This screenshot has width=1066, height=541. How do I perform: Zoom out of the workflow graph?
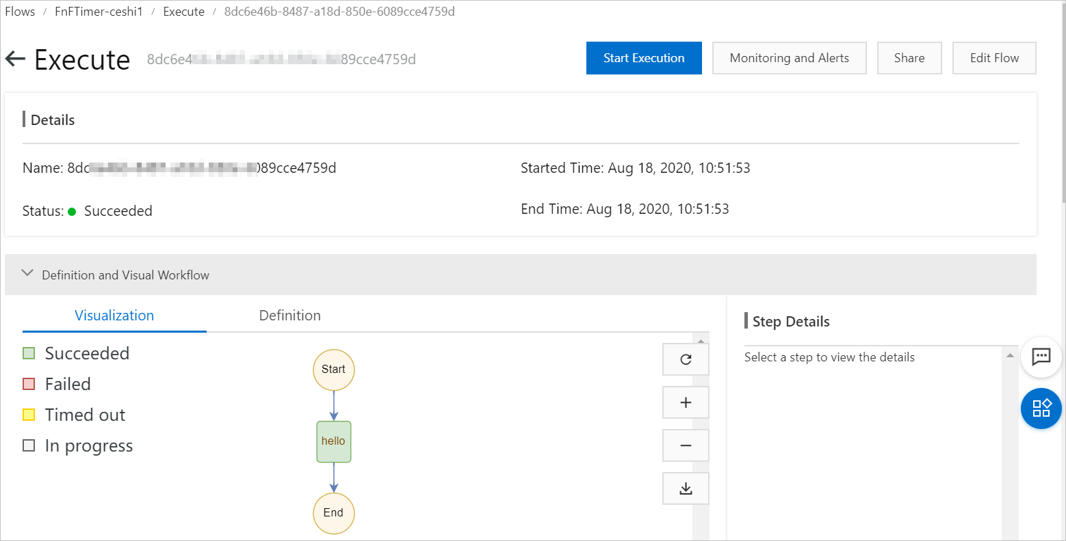(686, 445)
